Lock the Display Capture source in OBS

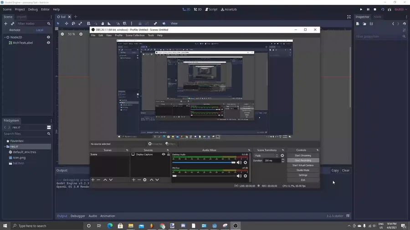(169, 155)
